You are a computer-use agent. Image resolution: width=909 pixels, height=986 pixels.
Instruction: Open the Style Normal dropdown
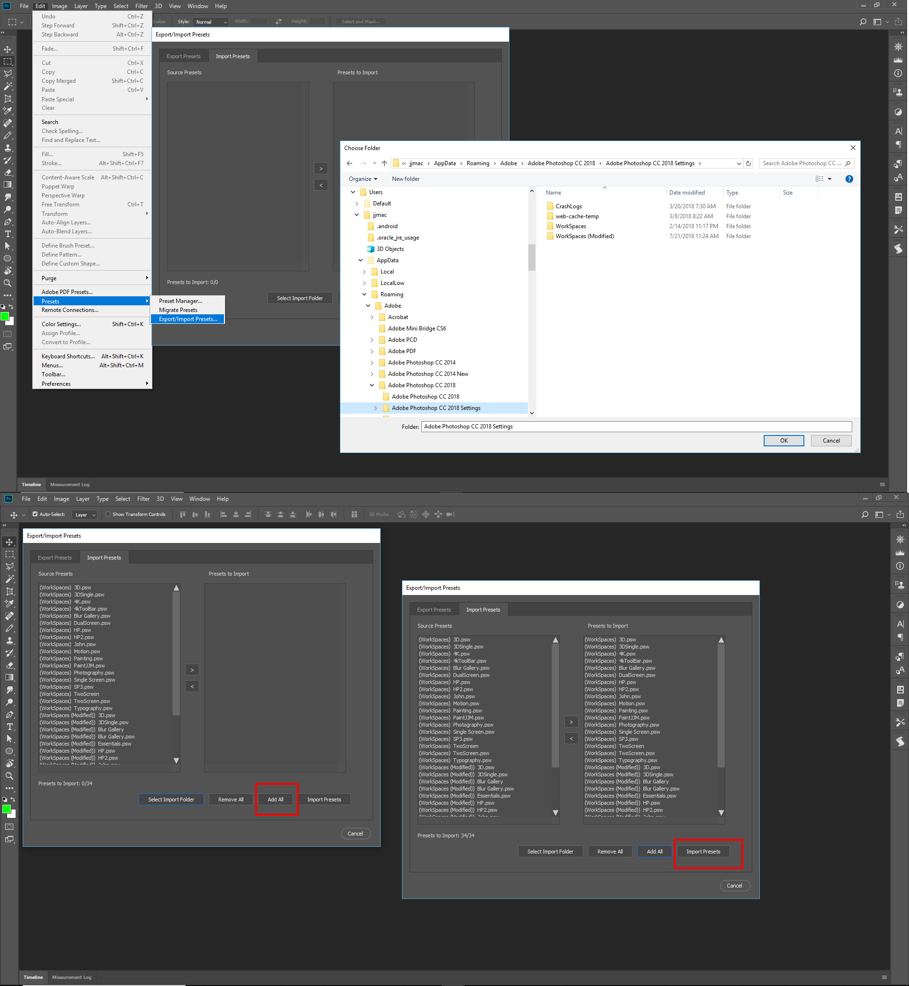click(211, 22)
